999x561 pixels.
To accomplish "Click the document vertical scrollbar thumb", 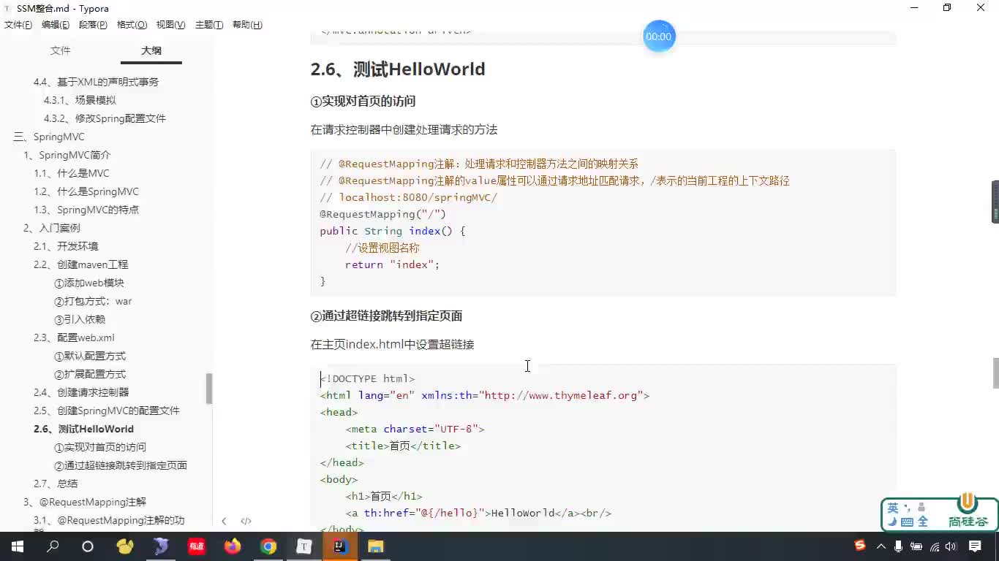I will point(995,373).
